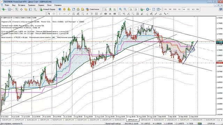Select the triangle shape tool
The image size is (223, 125).
click(x=110, y=14)
